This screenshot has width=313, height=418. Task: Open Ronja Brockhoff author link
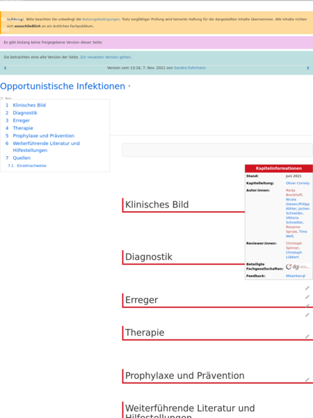[x=294, y=192]
